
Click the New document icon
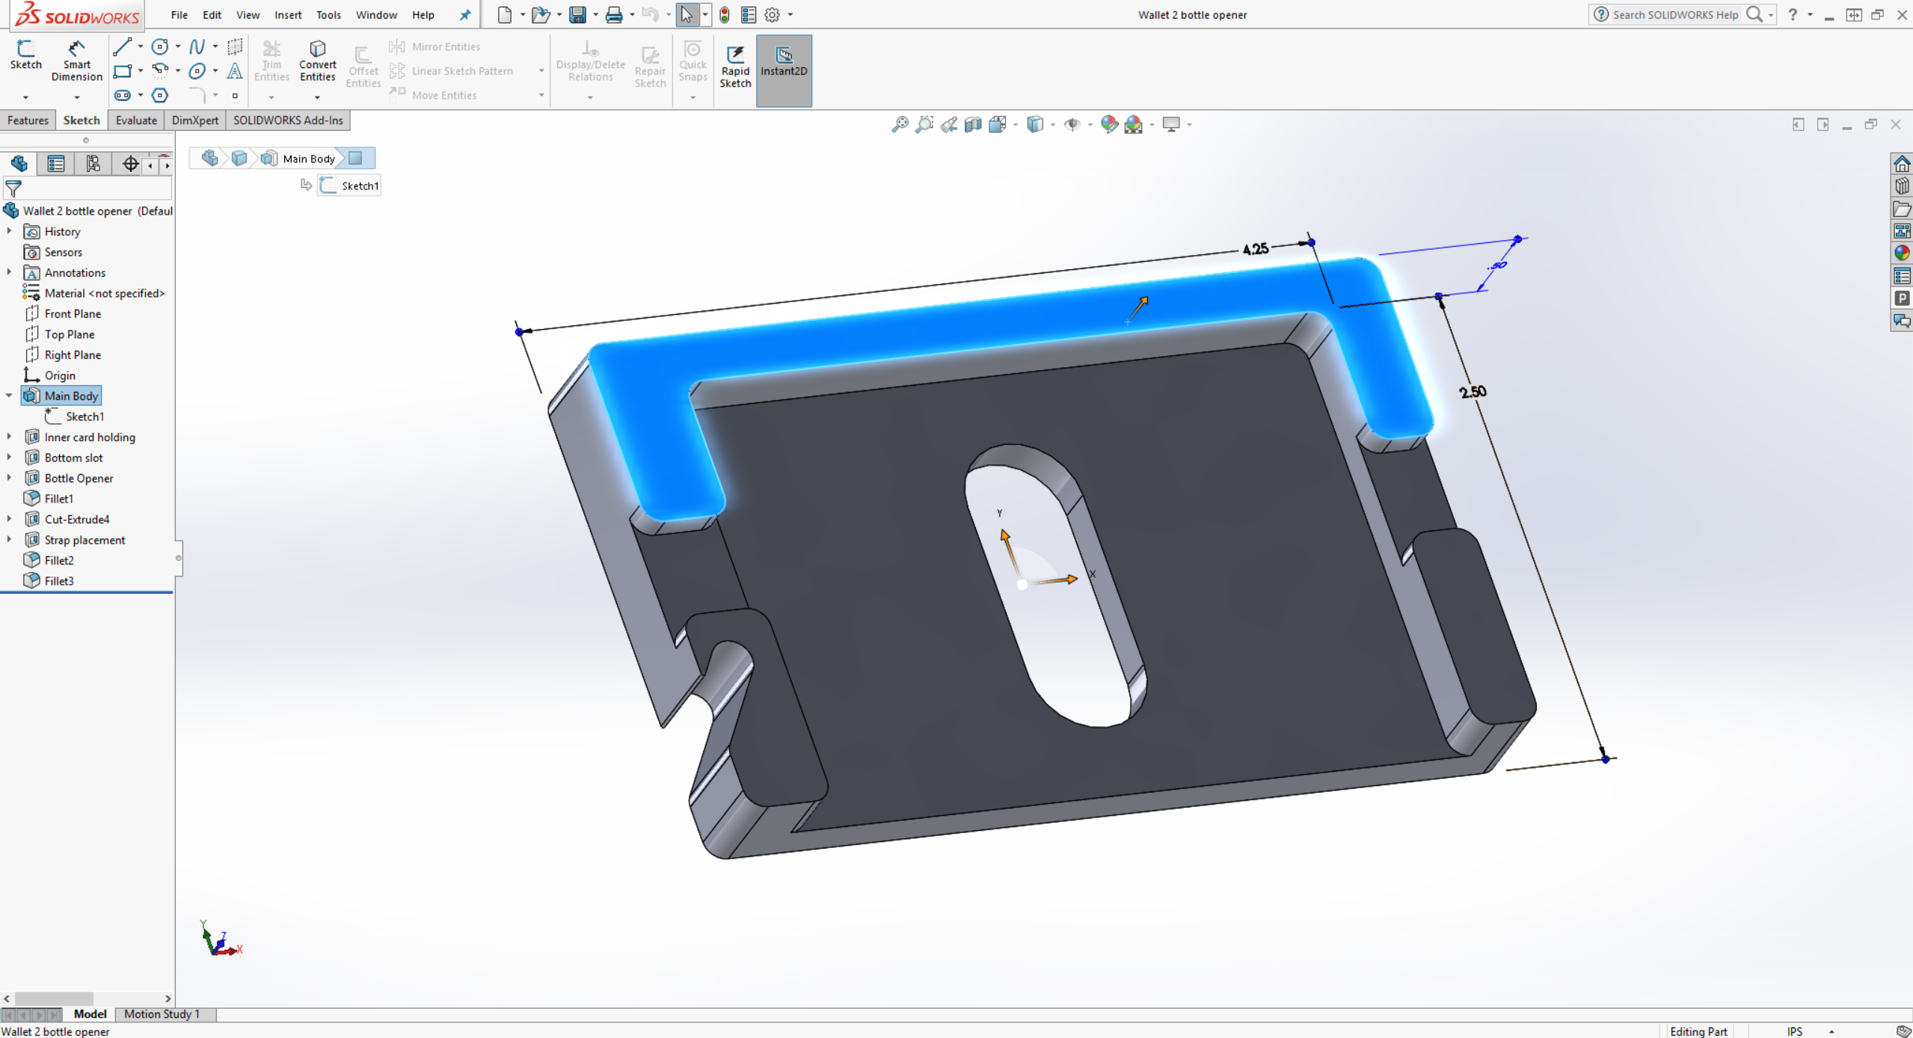click(505, 15)
